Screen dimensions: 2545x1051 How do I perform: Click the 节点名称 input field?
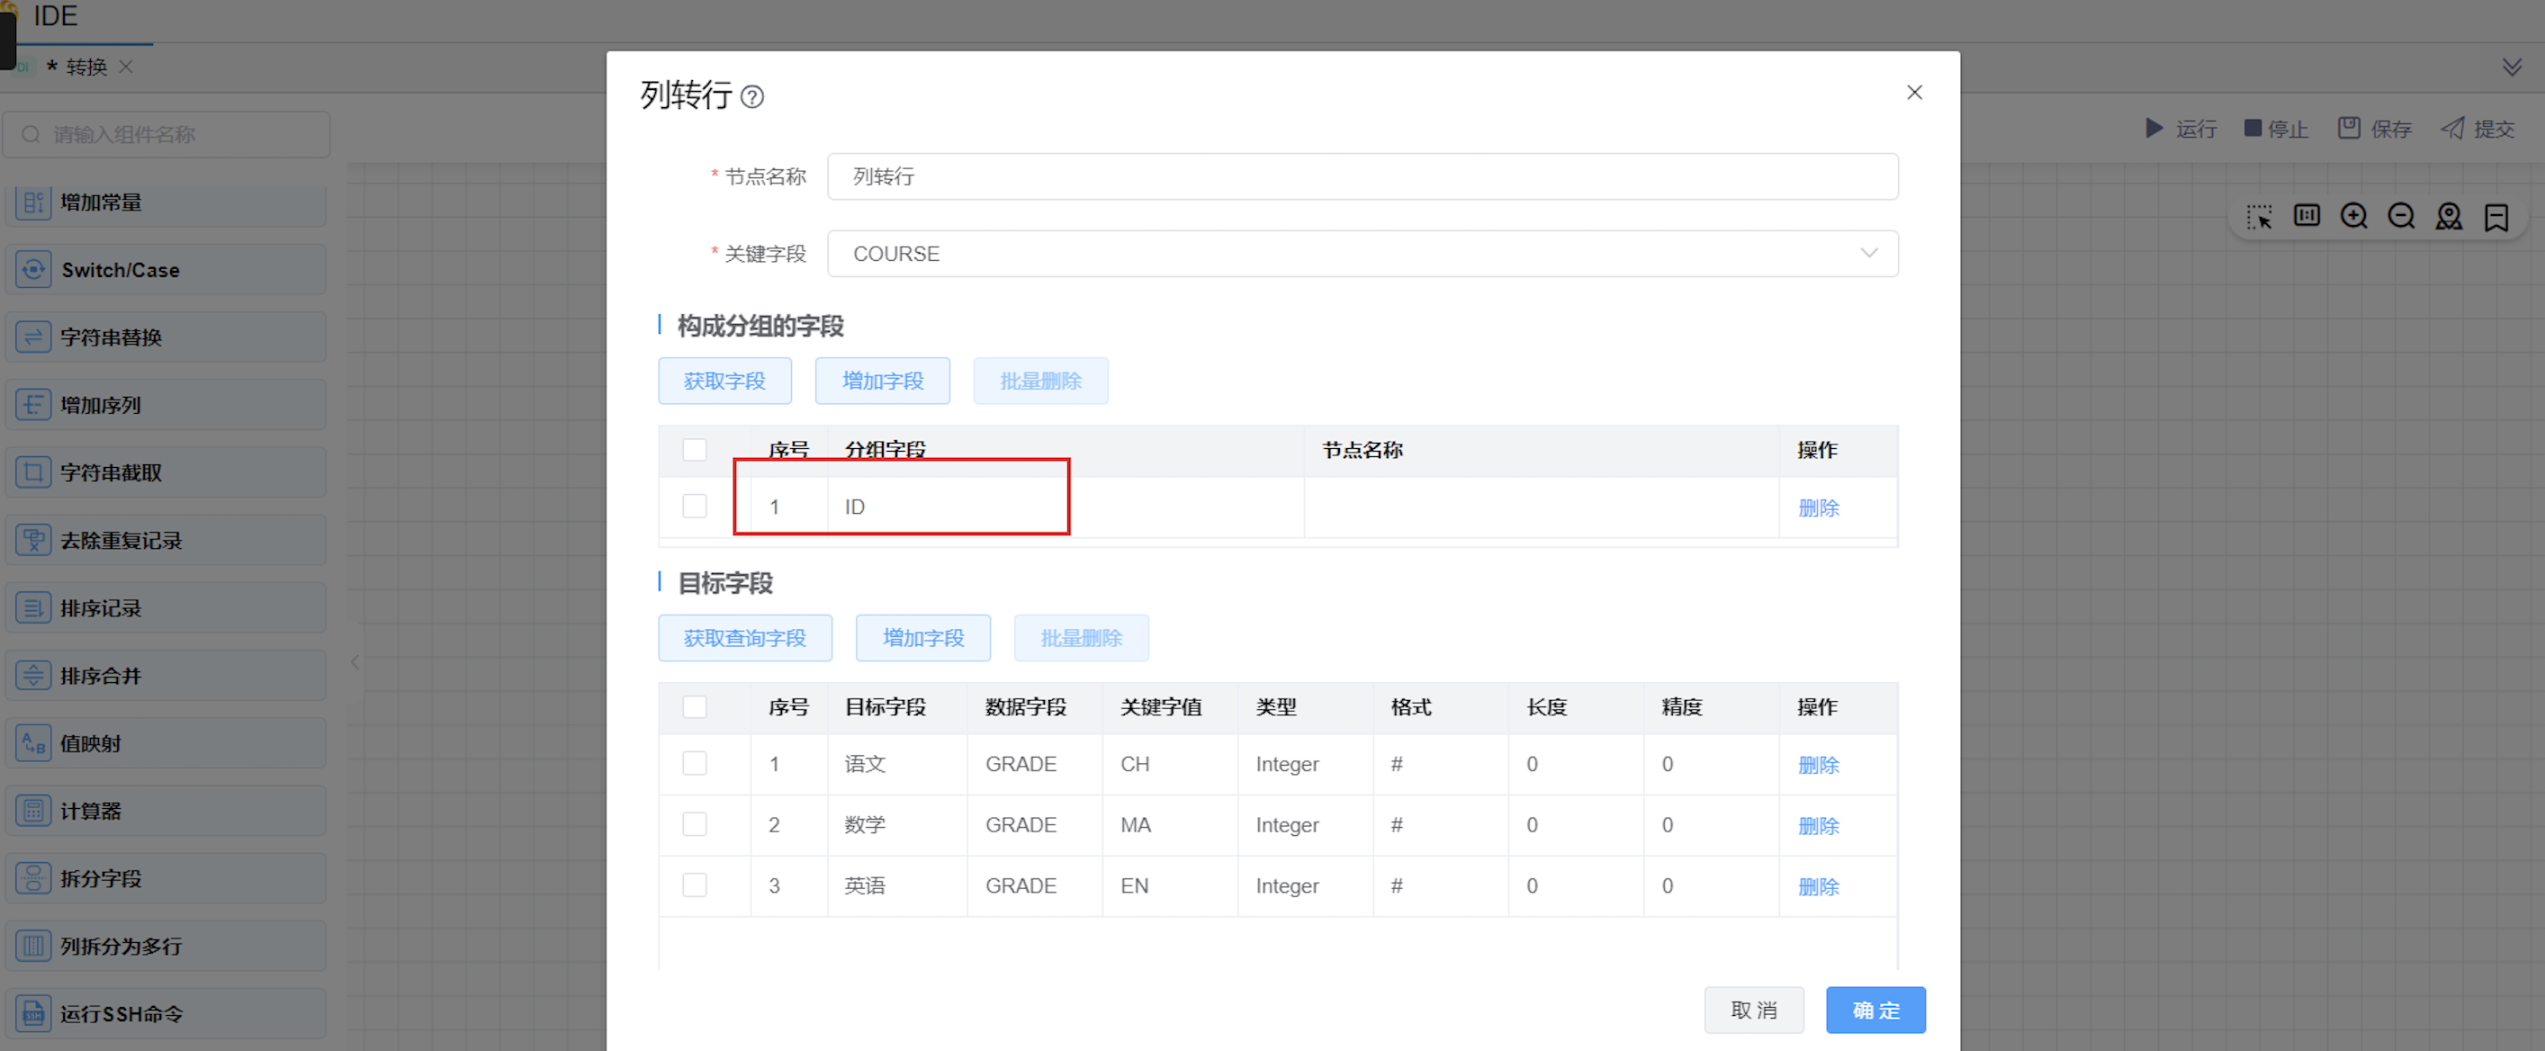tap(1362, 176)
